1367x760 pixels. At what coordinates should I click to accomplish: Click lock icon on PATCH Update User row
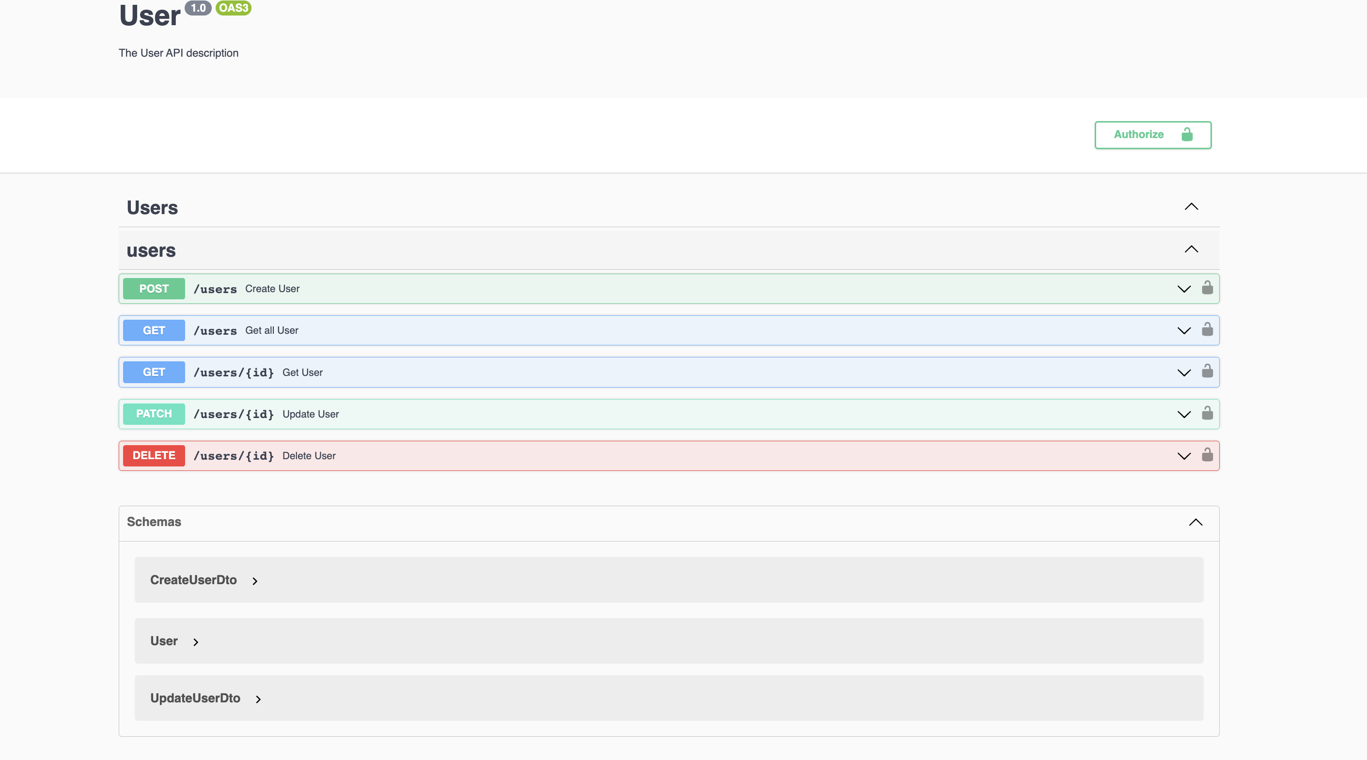[1207, 413]
